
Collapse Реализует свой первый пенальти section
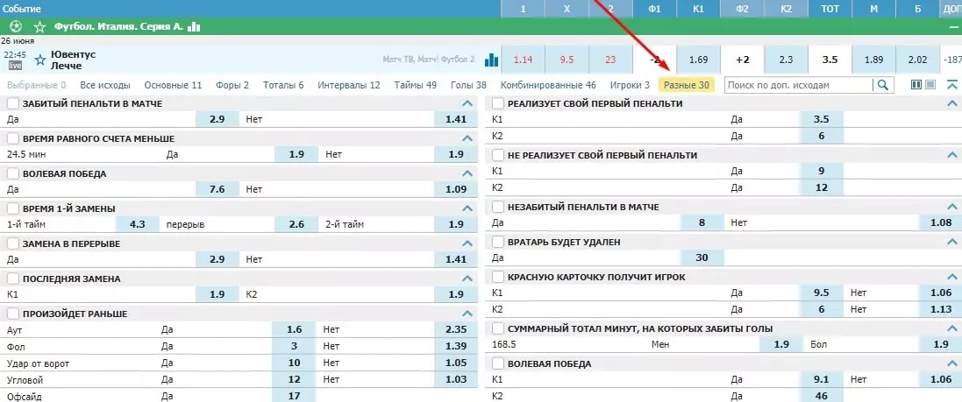tap(953, 103)
